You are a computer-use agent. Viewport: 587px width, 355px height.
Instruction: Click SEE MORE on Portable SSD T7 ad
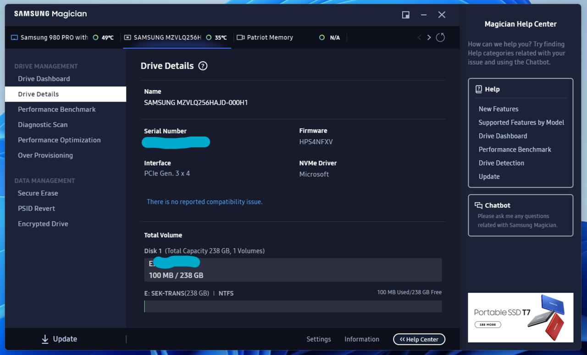488,325
